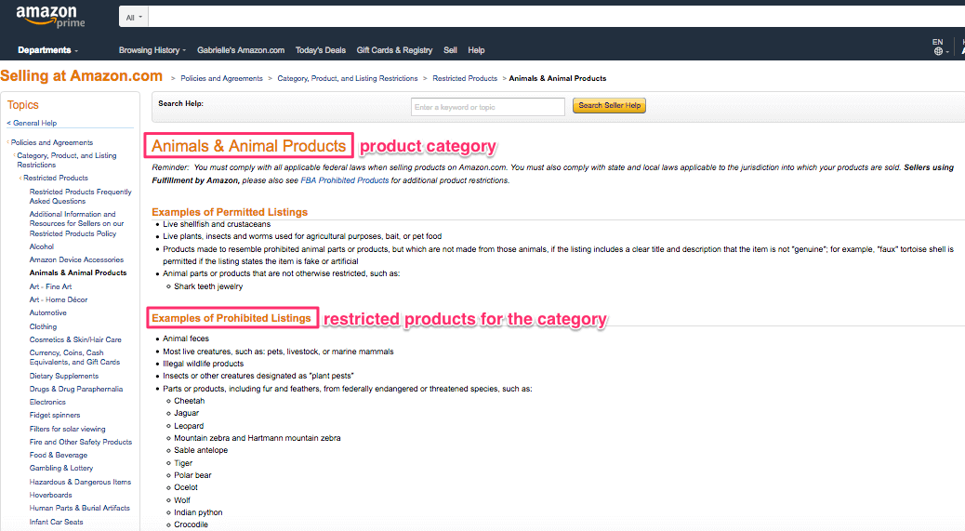Click the 'Shark teeth jewelry' list item

tap(208, 286)
